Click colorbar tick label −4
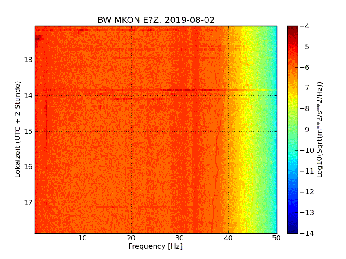This screenshot has width=346, height=259. click(305, 26)
